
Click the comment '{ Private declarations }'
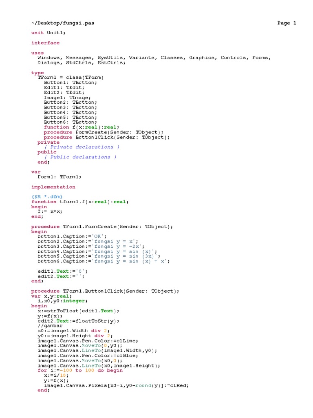pos(82,147)
